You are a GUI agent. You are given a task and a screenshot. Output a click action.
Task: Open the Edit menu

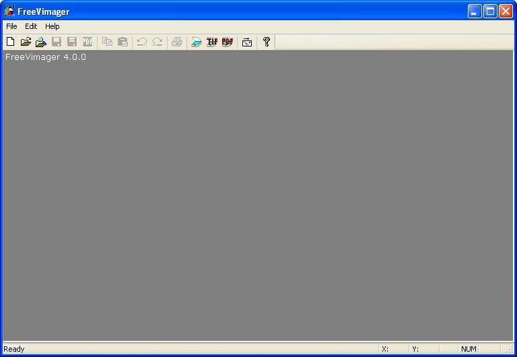click(x=31, y=26)
